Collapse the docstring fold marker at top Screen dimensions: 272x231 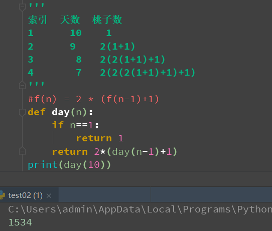(22, 7)
